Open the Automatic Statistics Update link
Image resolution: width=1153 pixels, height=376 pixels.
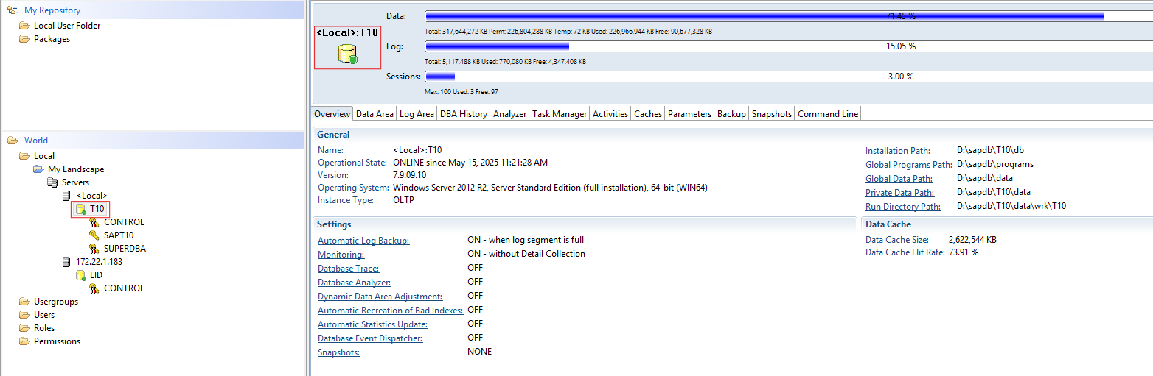(x=372, y=324)
